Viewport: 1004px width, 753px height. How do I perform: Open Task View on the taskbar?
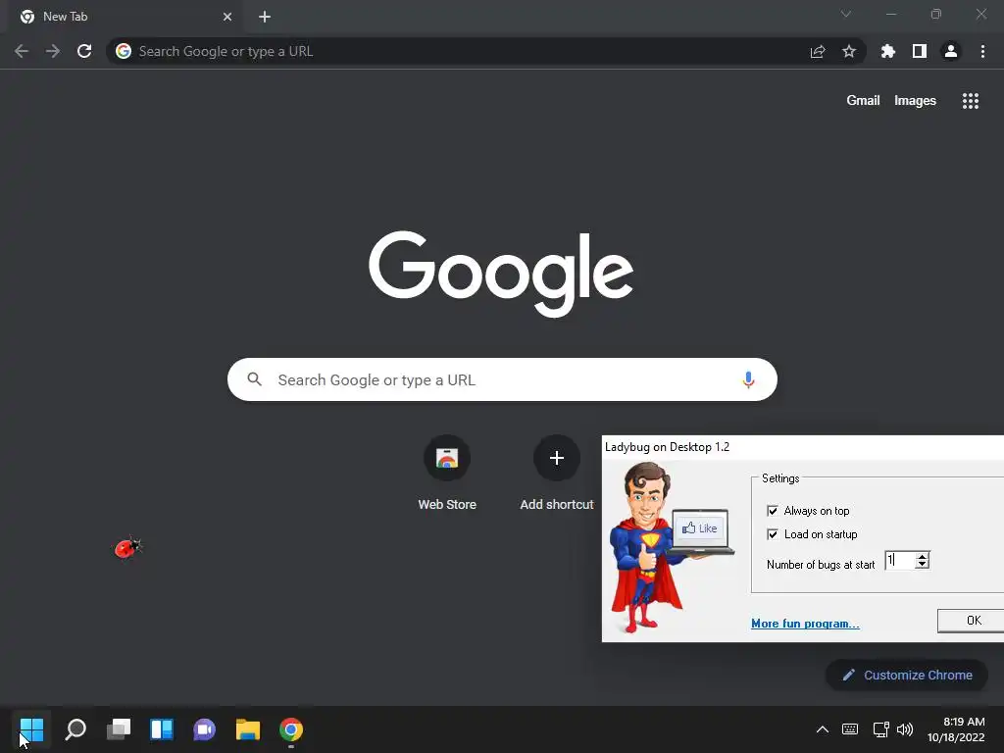pos(119,729)
